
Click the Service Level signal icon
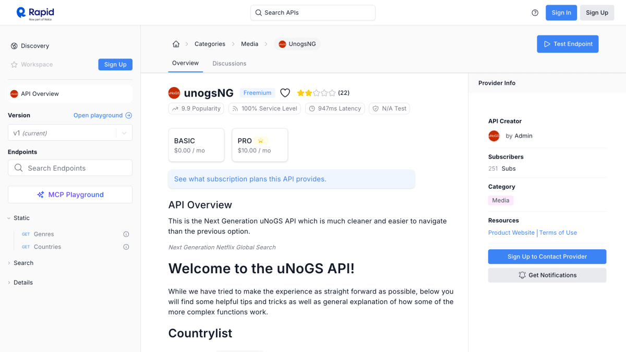click(x=235, y=108)
